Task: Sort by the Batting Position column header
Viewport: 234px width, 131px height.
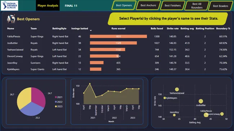Action: [205, 28]
